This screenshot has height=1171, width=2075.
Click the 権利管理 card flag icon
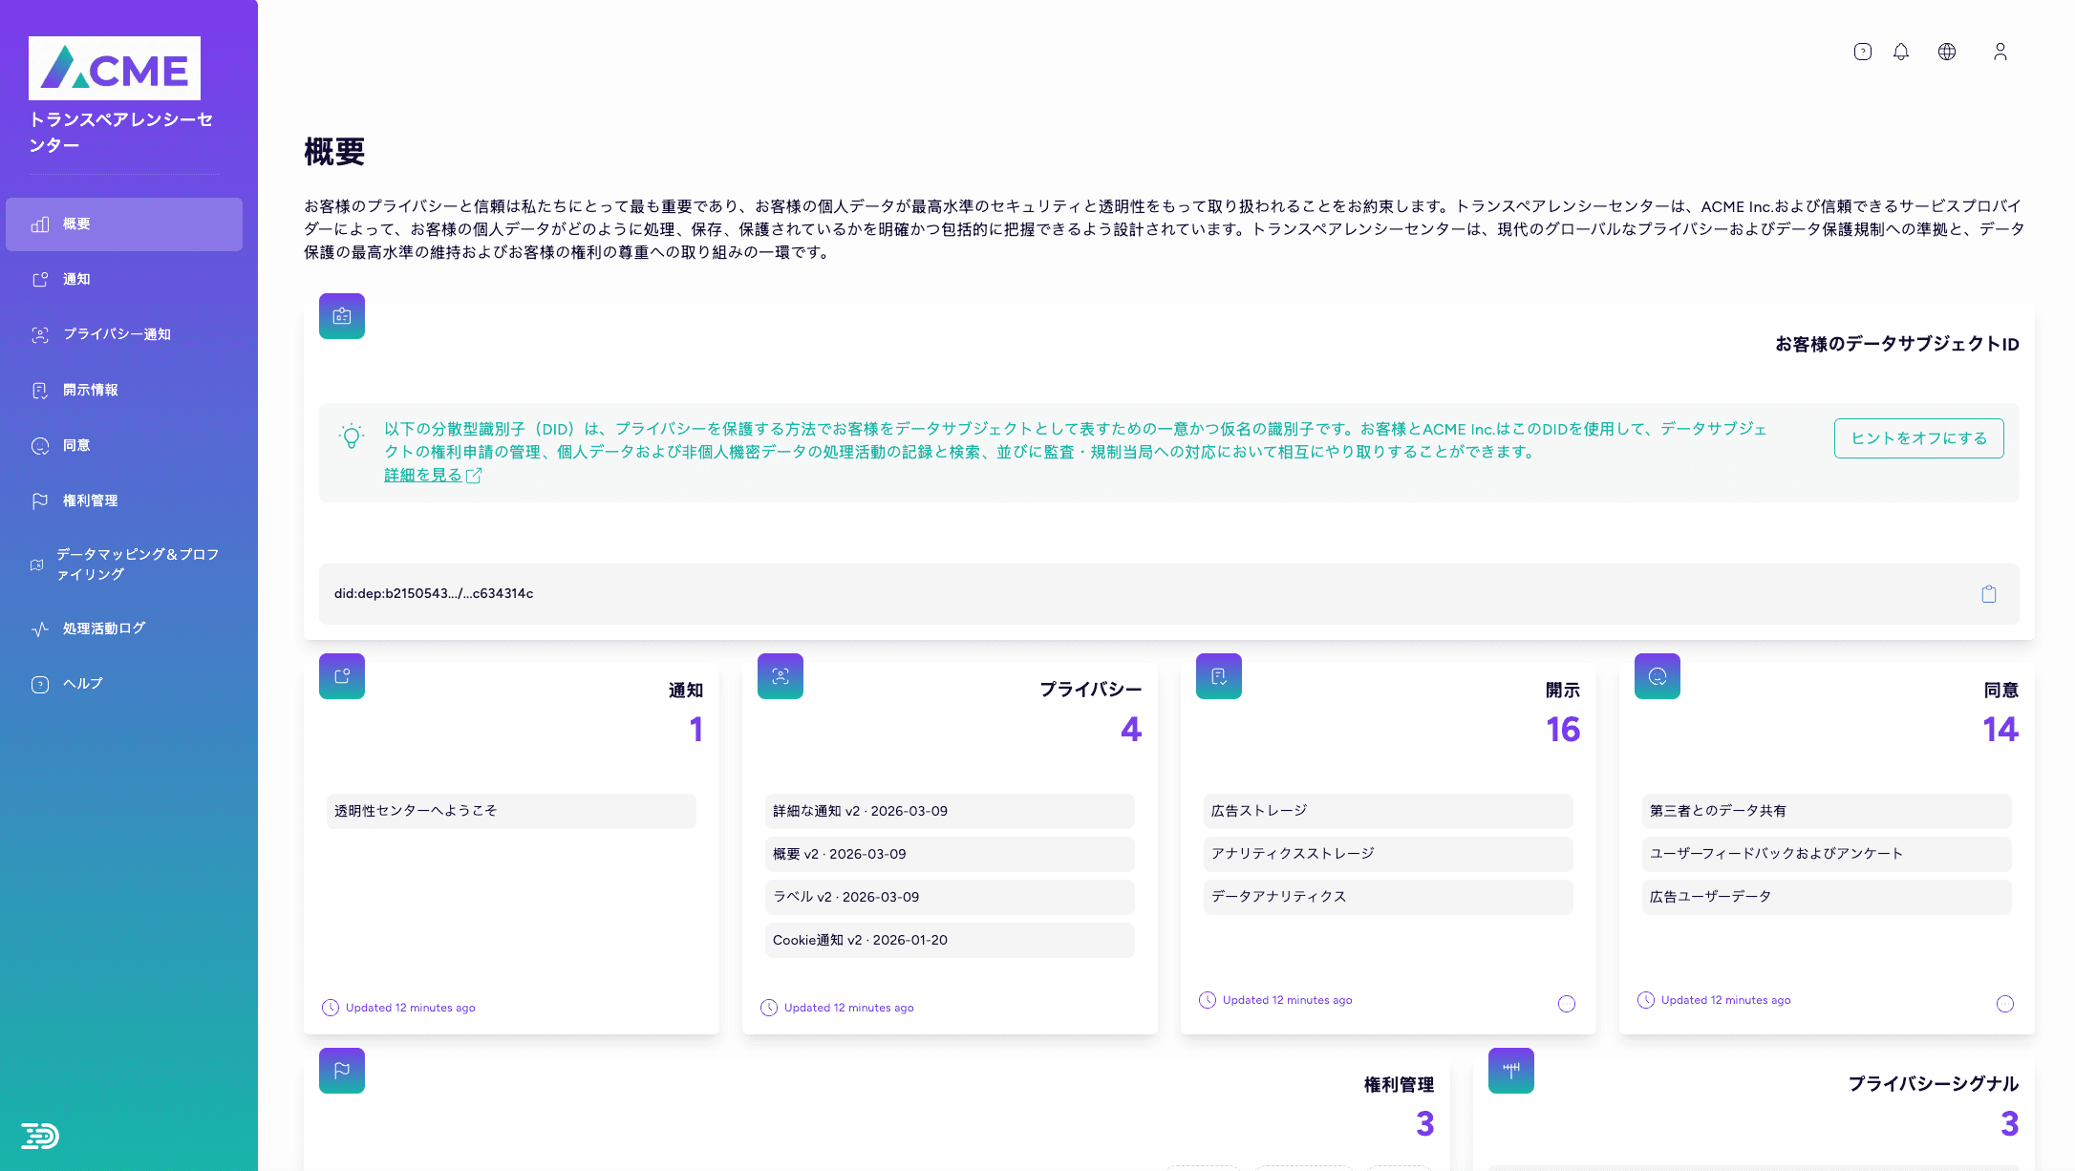click(342, 1071)
